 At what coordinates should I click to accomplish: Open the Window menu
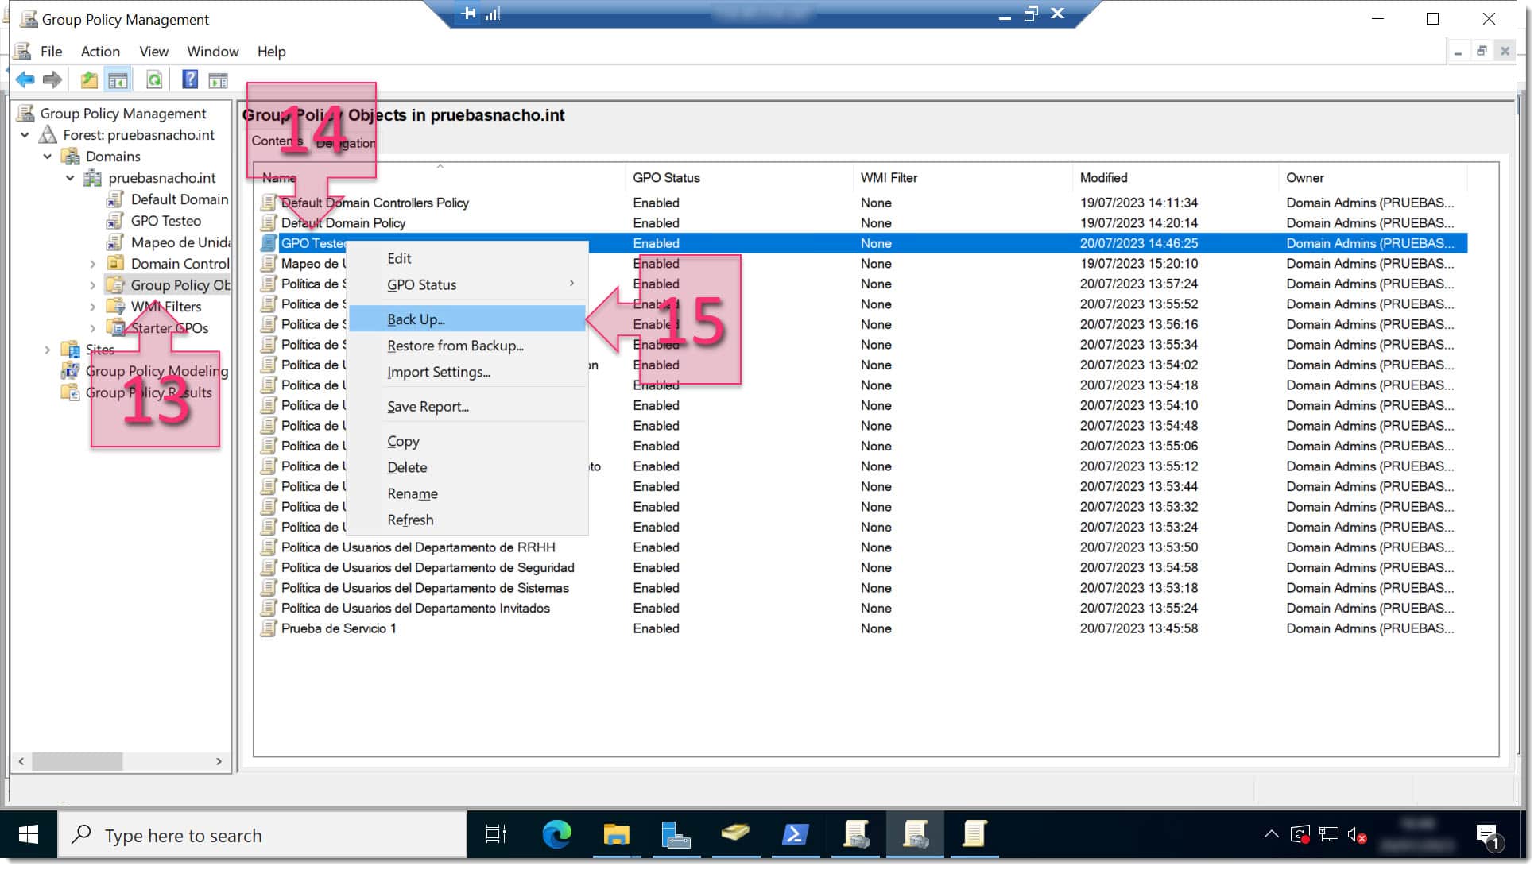(x=212, y=52)
